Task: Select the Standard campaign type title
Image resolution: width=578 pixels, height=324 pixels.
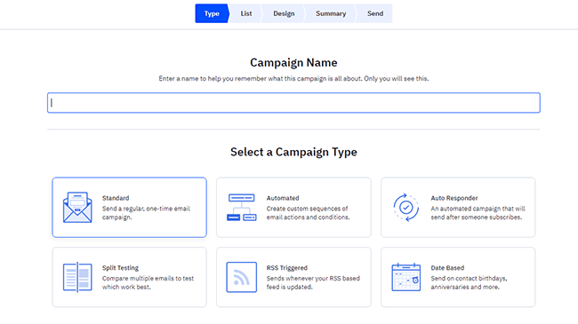Action: 116,198
